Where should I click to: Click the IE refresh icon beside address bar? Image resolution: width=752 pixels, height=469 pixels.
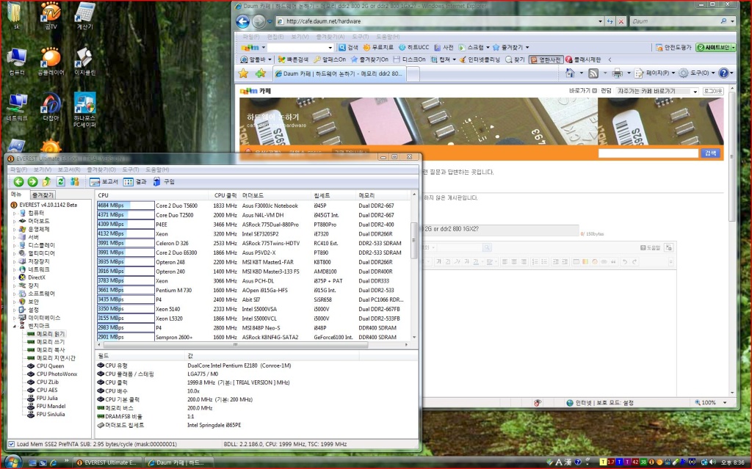610,21
